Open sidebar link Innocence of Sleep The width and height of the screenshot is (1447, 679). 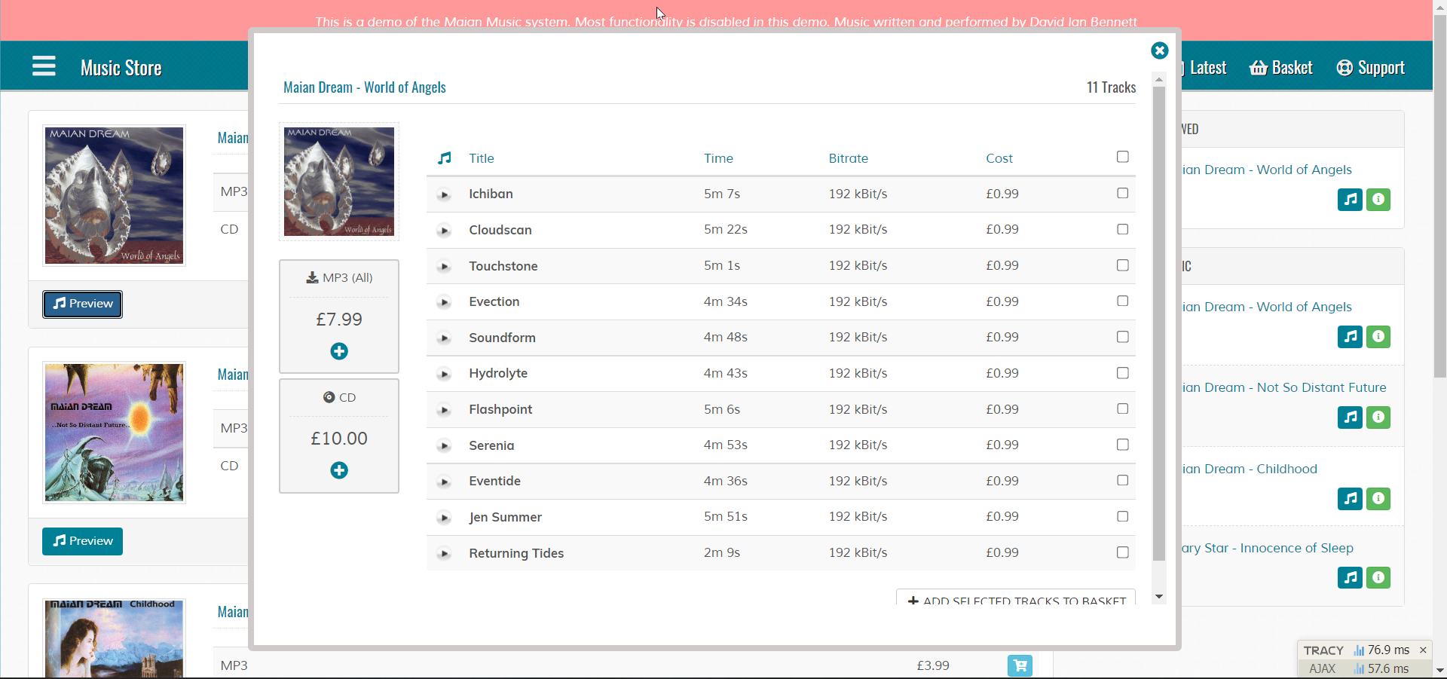point(1268,548)
